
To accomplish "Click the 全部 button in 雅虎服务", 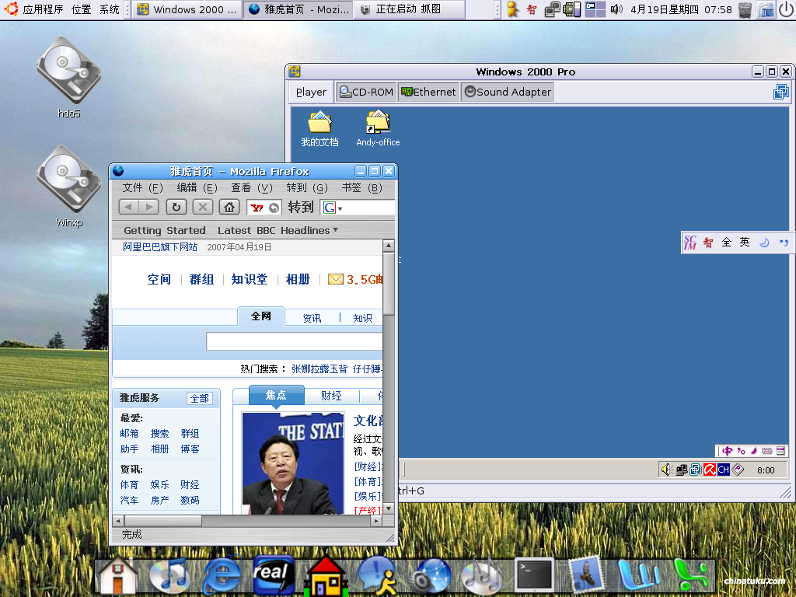I will (200, 399).
